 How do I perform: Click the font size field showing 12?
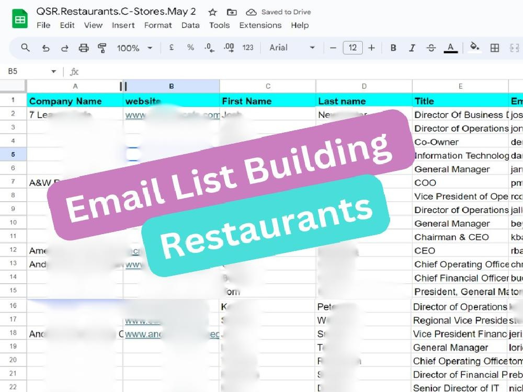[x=353, y=48]
